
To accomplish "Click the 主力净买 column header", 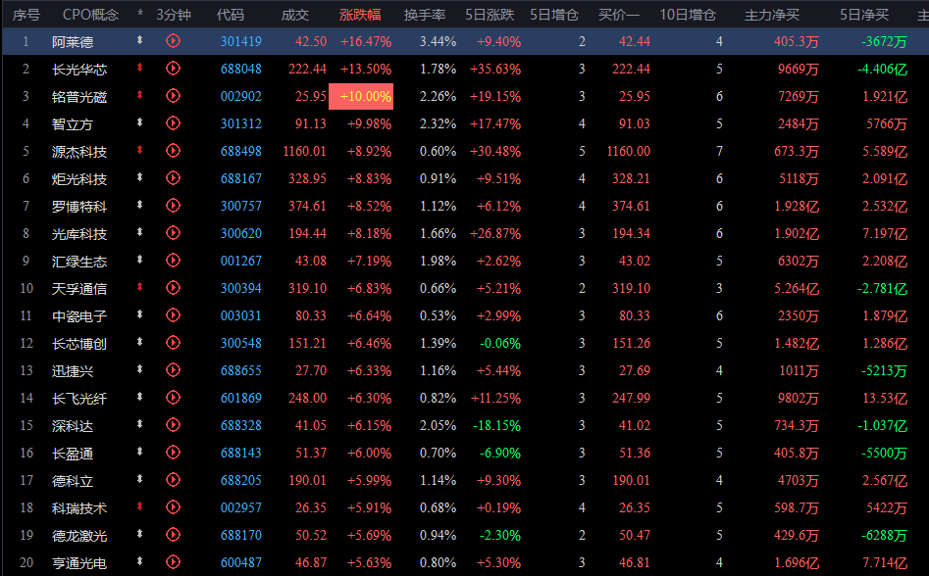I will 771,15.
